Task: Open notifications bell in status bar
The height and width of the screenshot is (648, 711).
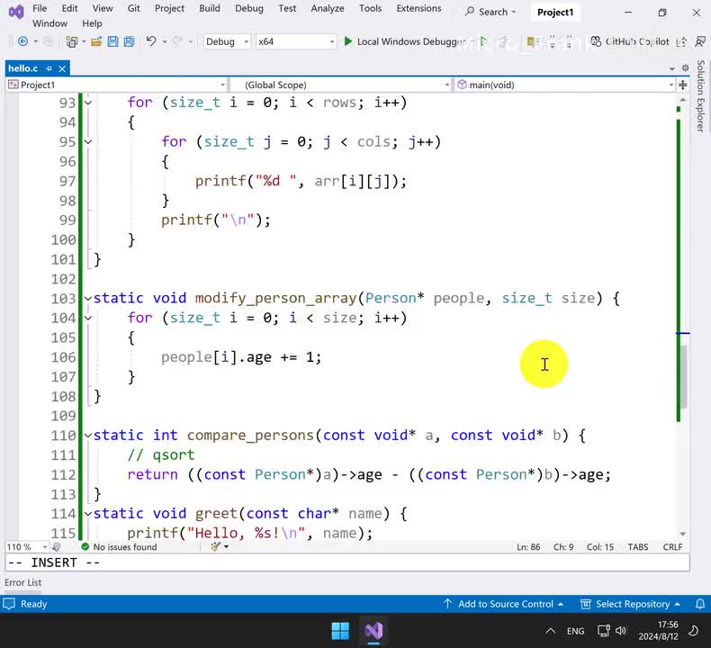Action: pyautogui.click(x=700, y=604)
